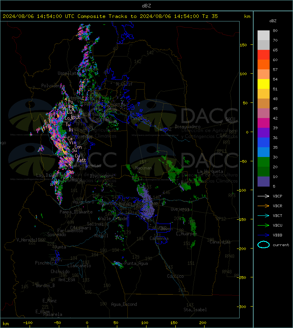Click the 'Divisadero' map label
This screenshot has height=328, width=293.
tap(102, 176)
